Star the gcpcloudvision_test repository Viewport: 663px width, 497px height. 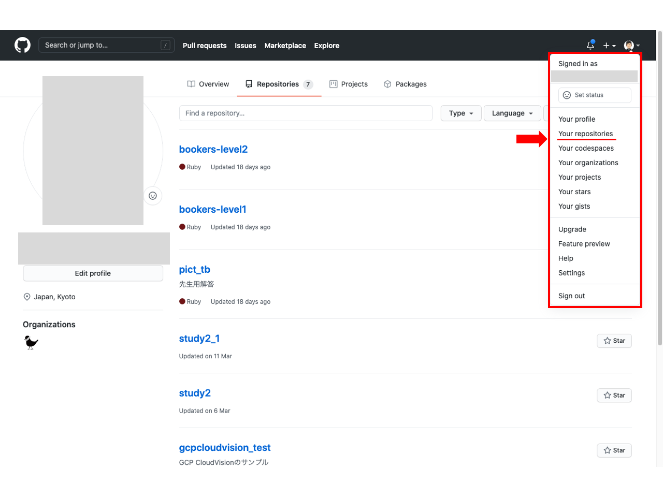coord(614,450)
